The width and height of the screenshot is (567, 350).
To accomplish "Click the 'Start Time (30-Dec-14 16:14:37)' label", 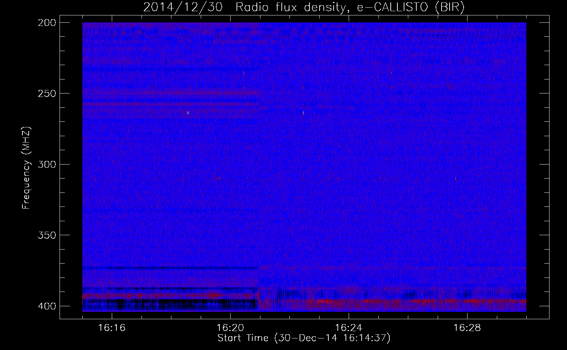I will [304, 338].
